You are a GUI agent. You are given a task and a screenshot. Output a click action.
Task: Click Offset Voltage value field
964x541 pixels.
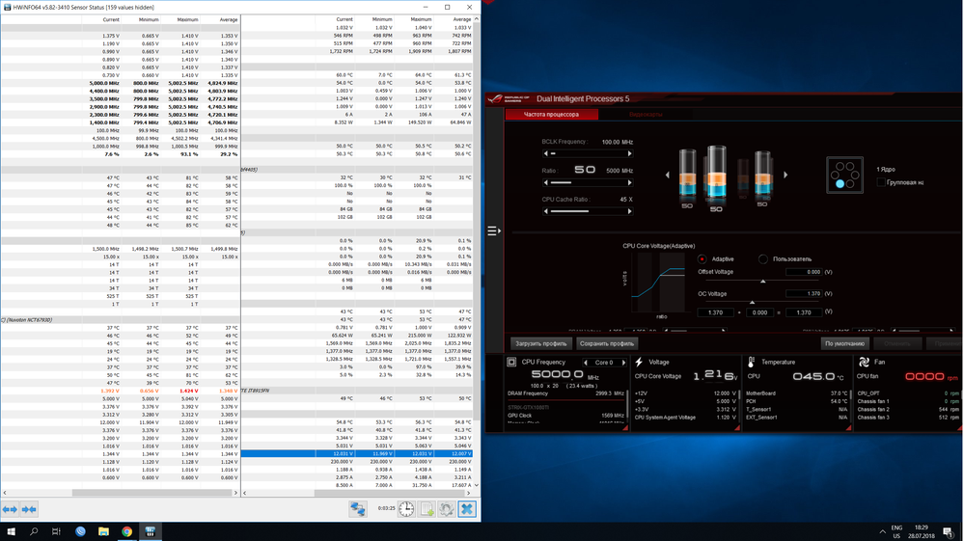point(804,272)
